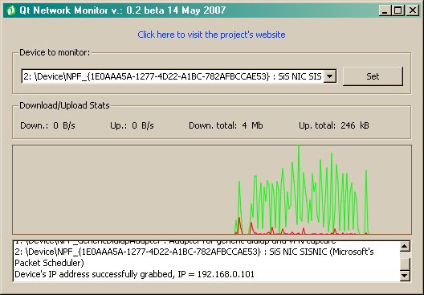The height and width of the screenshot is (295, 424).
Task: Expand the device selection dropdown arrow
Action: pyautogui.click(x=329, y=76)
